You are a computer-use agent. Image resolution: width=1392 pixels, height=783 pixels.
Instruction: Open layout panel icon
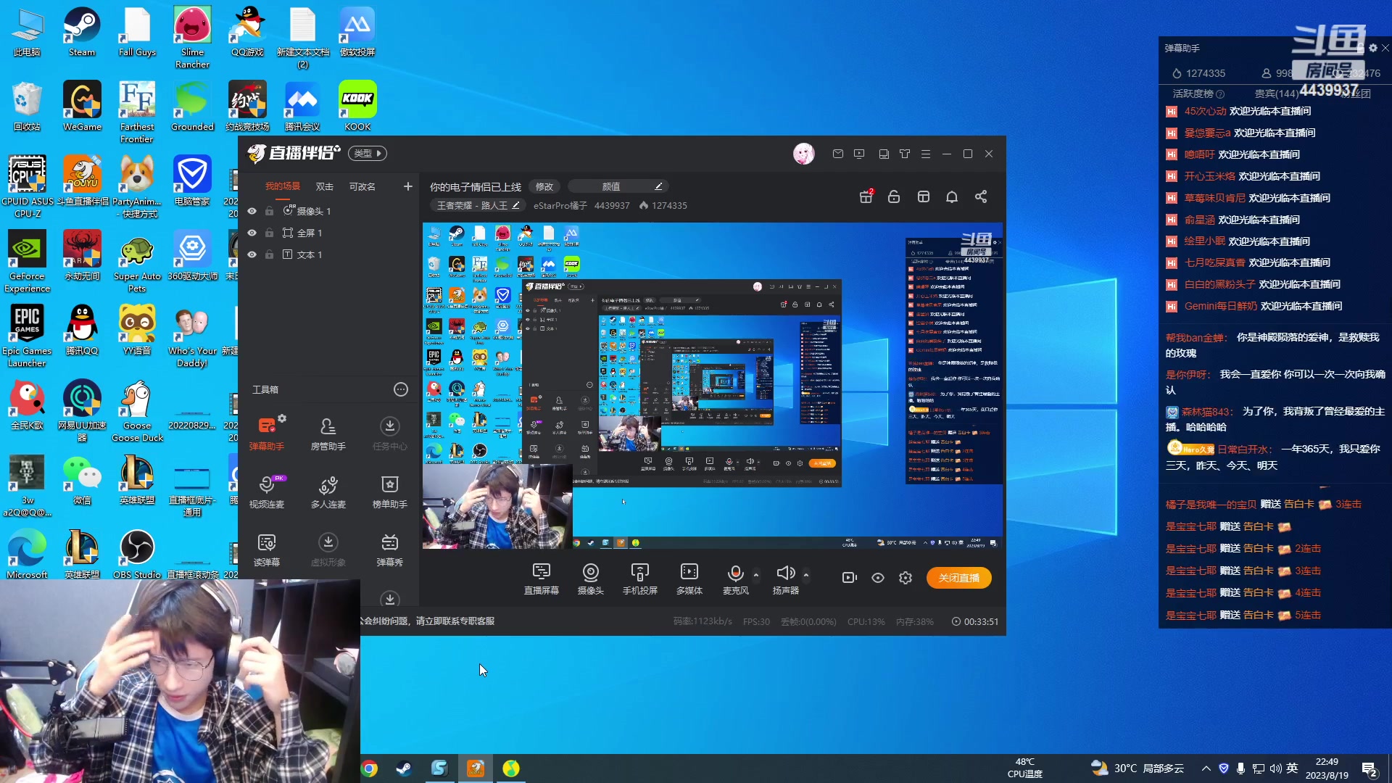click(923, 196)
